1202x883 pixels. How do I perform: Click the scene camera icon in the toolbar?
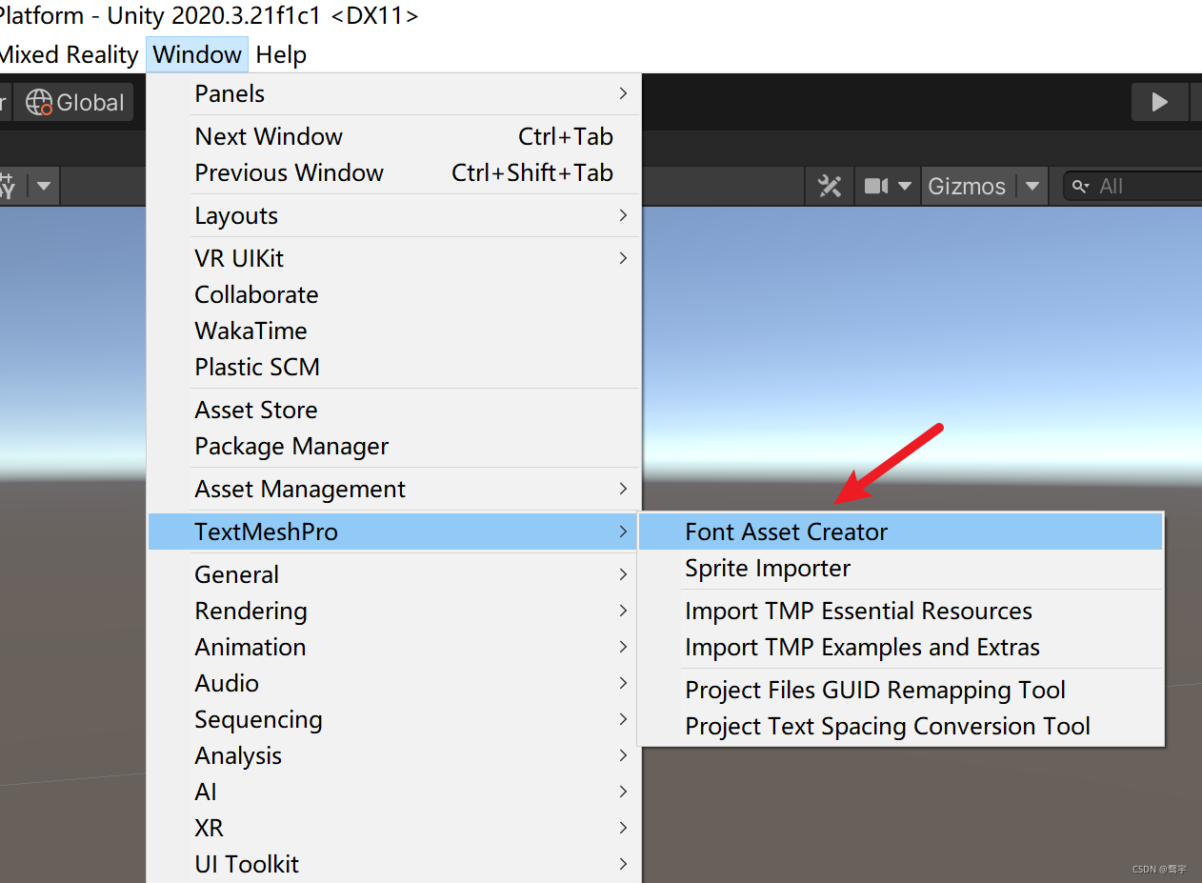(x=876, y=186)
